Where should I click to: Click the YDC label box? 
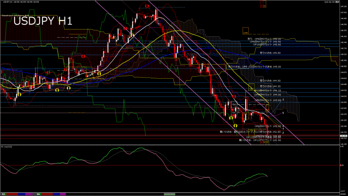click(234, 113)
